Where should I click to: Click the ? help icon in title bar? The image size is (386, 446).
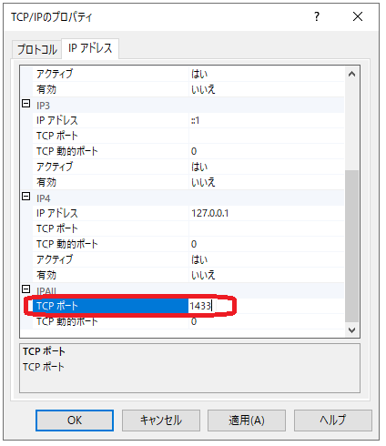click(317, 16)
